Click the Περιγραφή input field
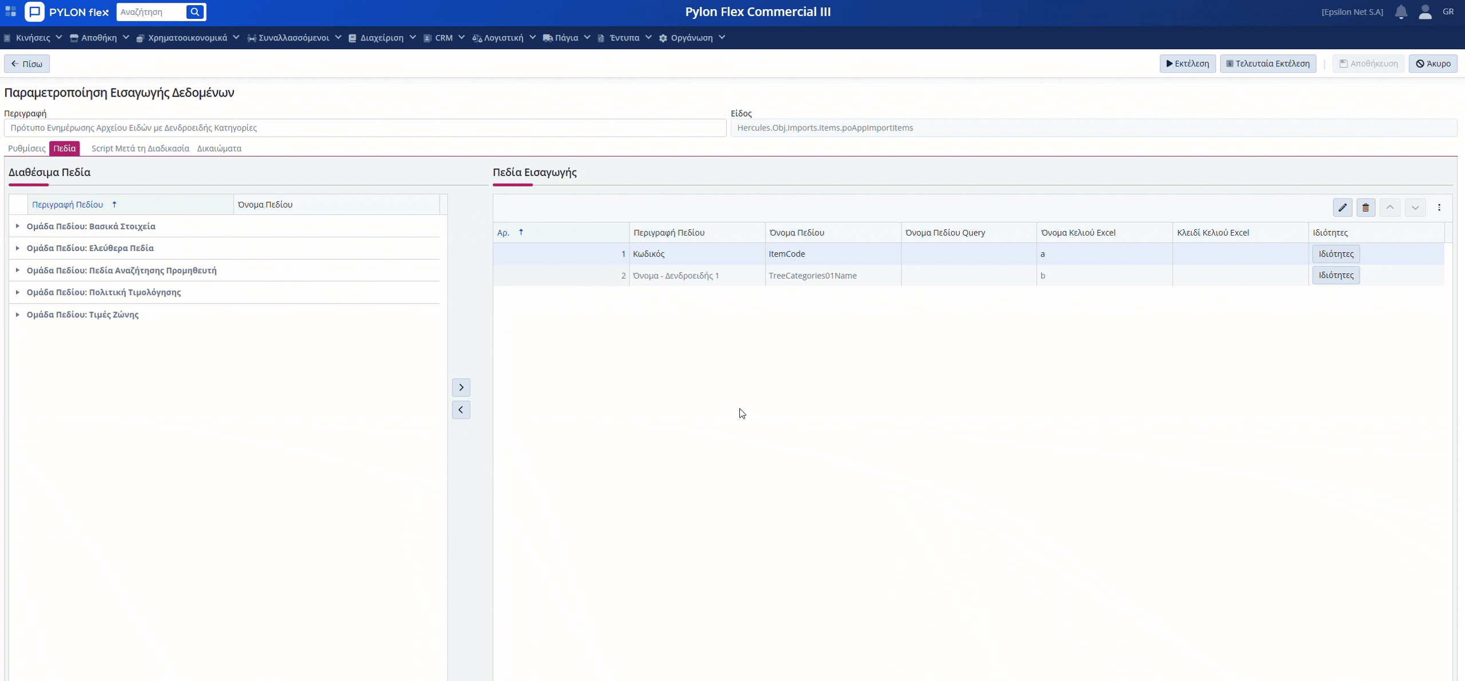This screenshot has height=681, width=1465. pyautogui.click(x=365, y=128)
